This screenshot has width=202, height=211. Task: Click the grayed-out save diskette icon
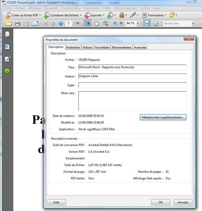[x=26, y=24]
